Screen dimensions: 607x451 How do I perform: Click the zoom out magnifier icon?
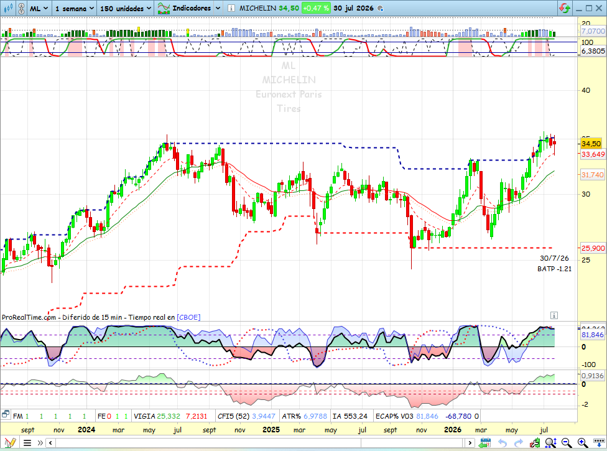[x=567, y=442]
